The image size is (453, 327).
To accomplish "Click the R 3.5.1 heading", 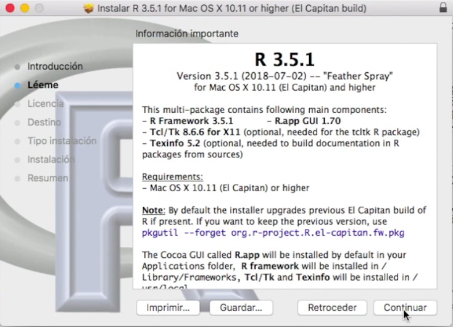I will [285, 59].
